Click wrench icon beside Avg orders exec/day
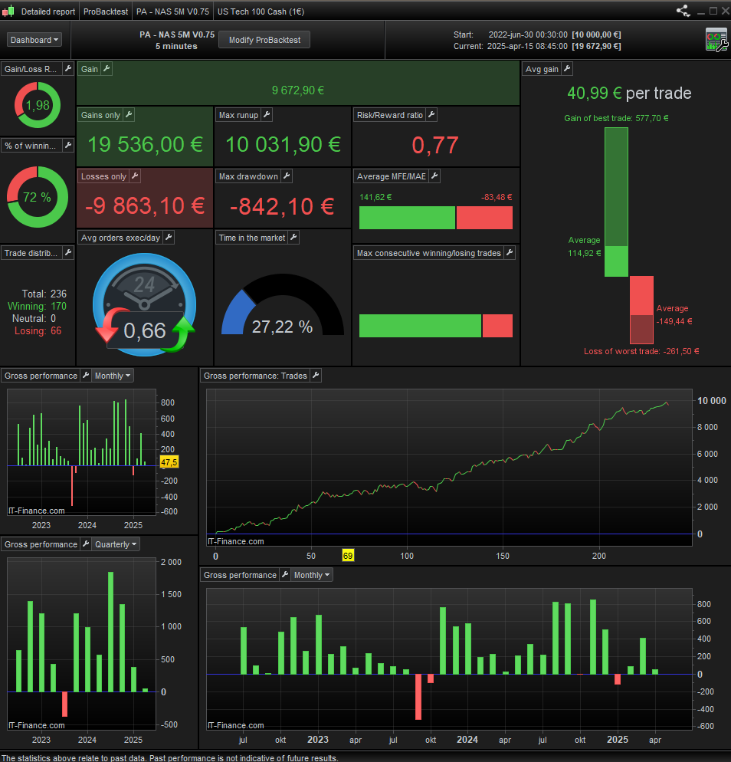731x762 pixels. tap(169, 237)
